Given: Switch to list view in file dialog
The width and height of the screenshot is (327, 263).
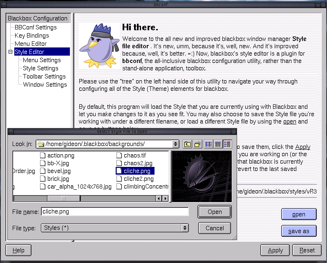Looking at the screenshot, I should tap(208, 144).
